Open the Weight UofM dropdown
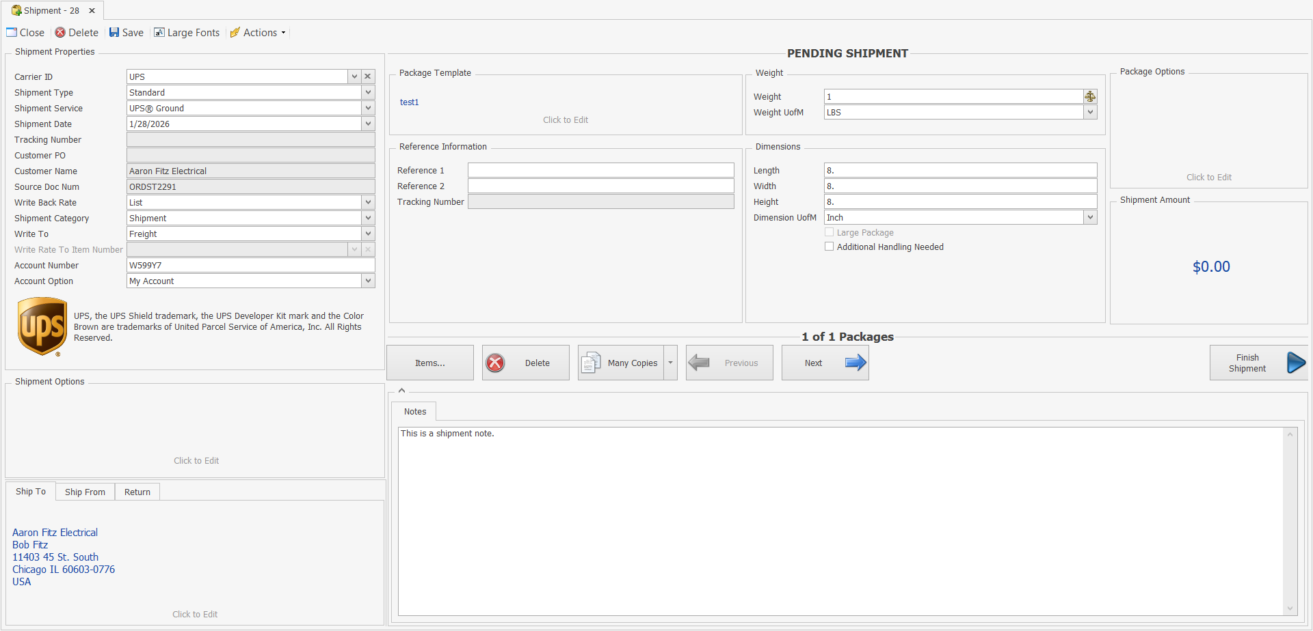This screenshot has height=631, width=1313. point(1090,113)
